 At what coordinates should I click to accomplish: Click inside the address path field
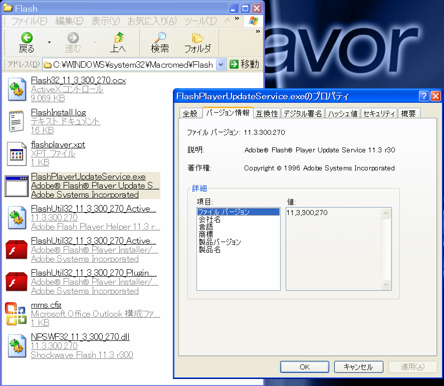[133, 65]
